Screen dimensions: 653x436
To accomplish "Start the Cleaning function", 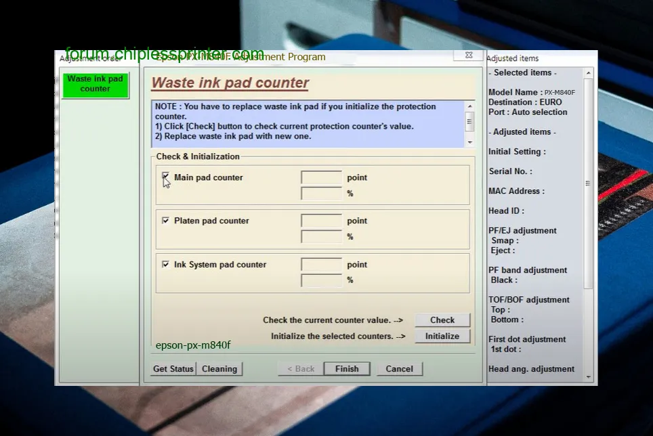I will point(219,368).
